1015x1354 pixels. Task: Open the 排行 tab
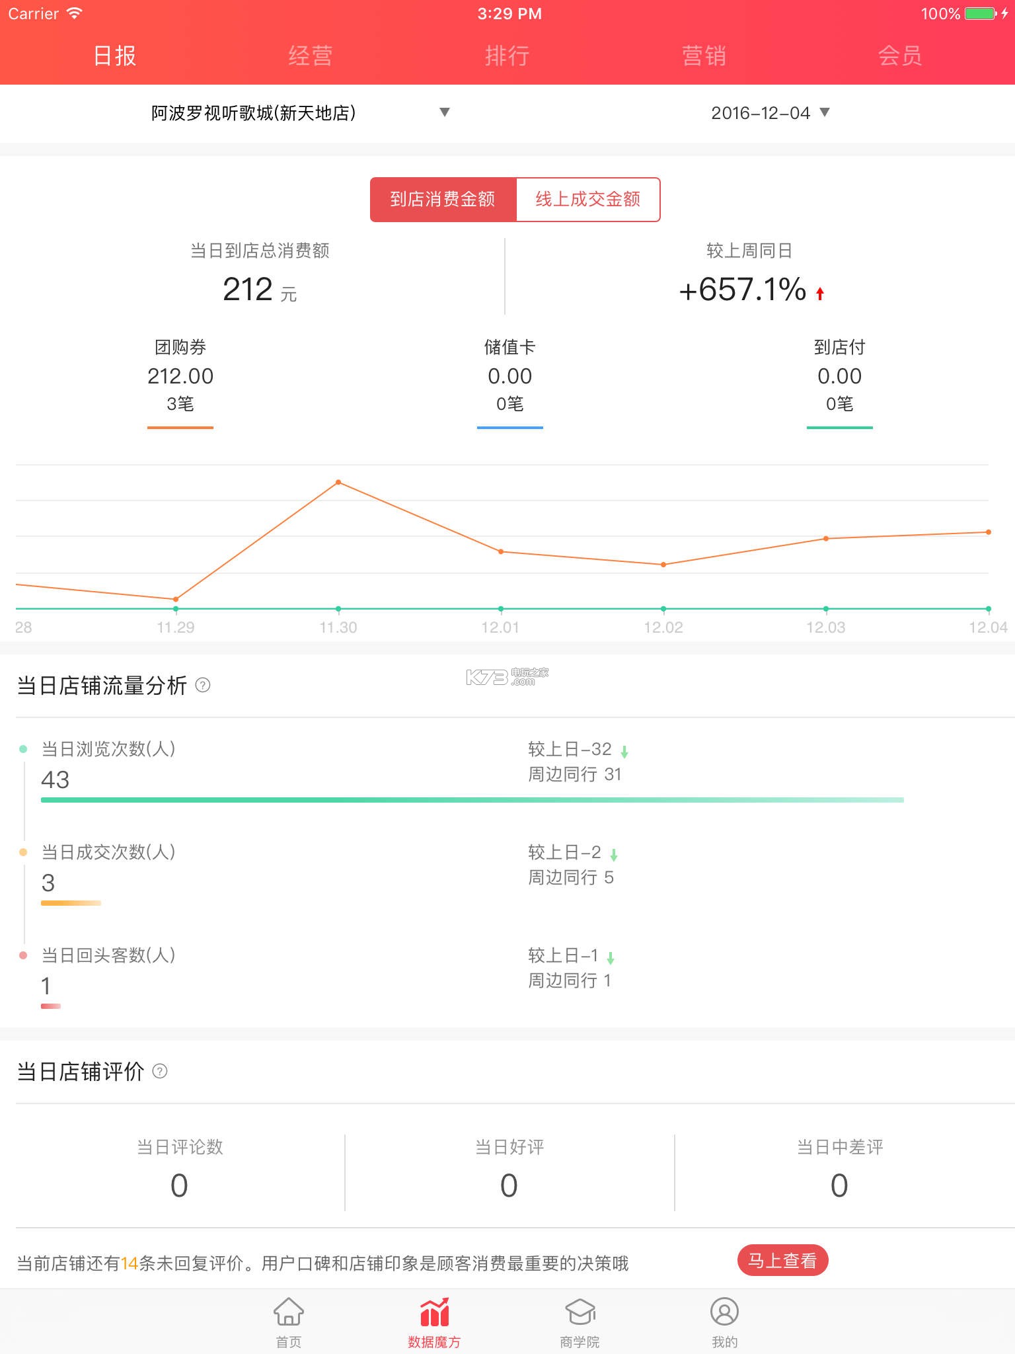[507, 56]
